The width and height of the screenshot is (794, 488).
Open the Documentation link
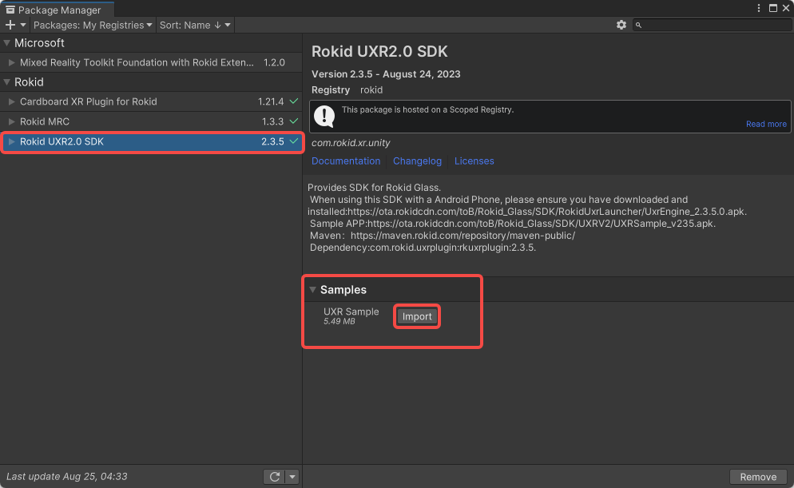[x=346, y=161]
